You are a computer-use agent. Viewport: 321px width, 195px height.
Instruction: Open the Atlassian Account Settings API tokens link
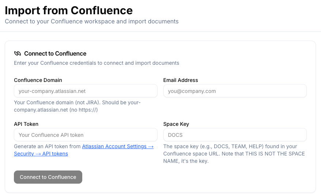click(x=84, y=150)
